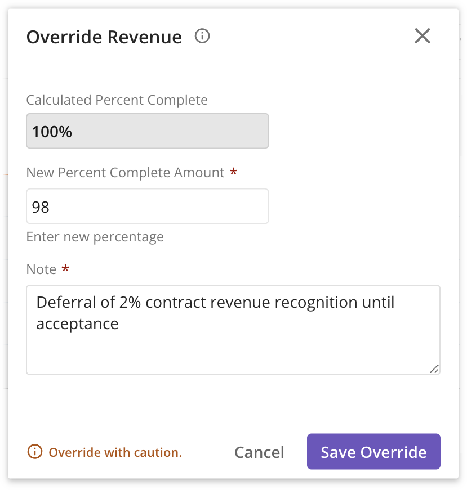
Task: Cancel the revenue override
Action: (260, 452)
